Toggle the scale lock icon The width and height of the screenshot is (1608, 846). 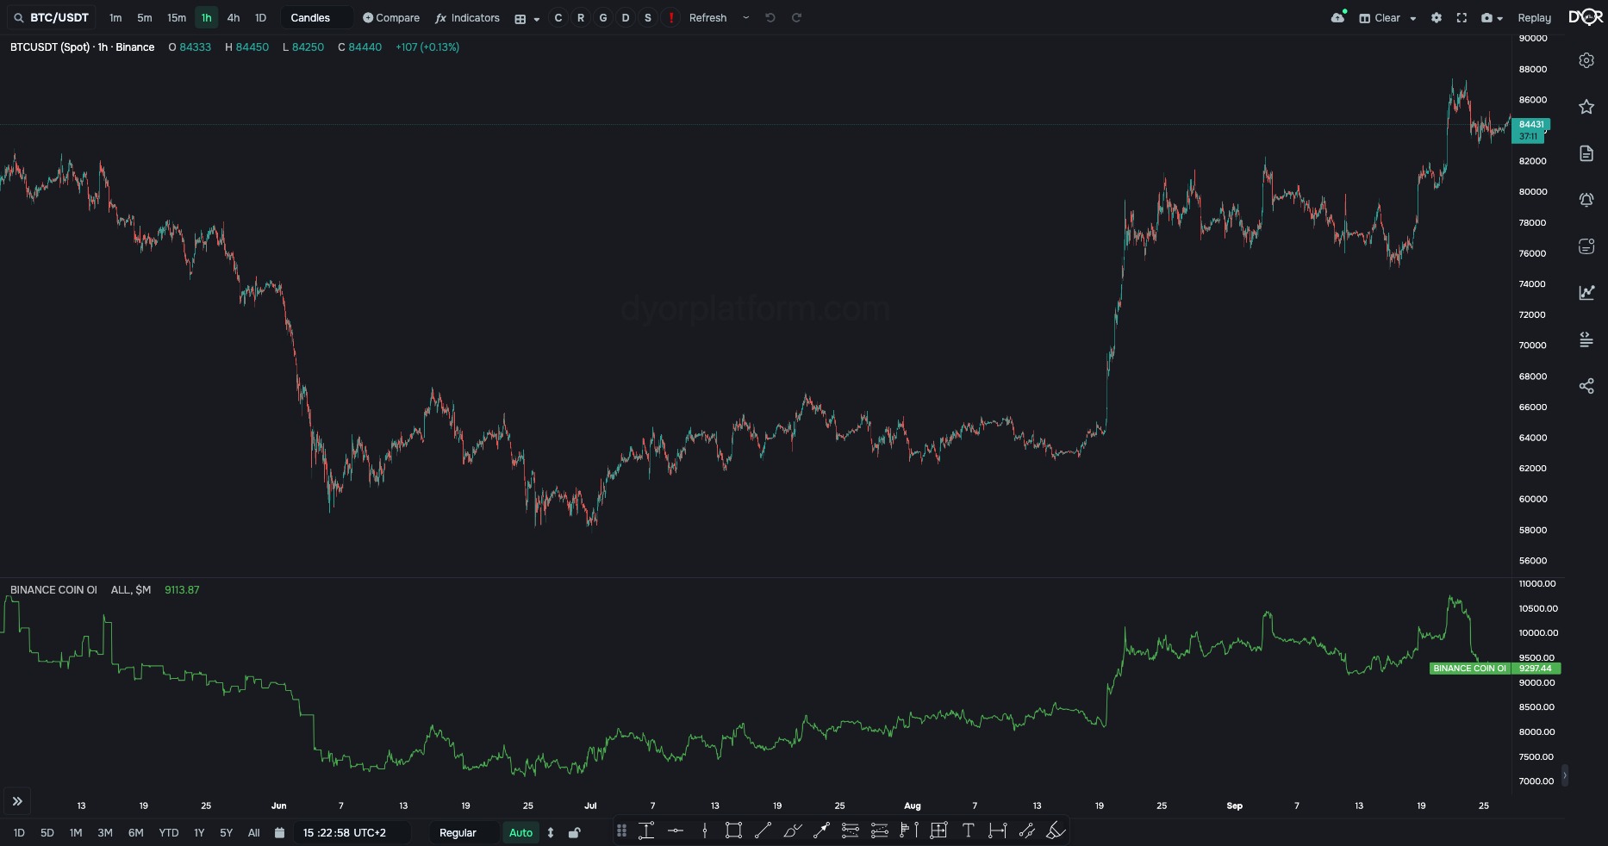[x=574, y=832]
